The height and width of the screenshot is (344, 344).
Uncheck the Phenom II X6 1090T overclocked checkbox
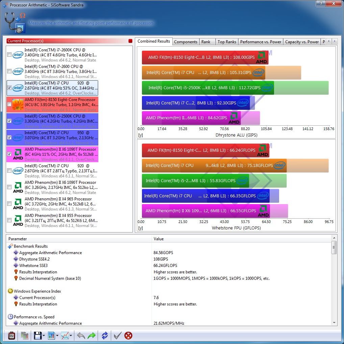pos(9,154)
